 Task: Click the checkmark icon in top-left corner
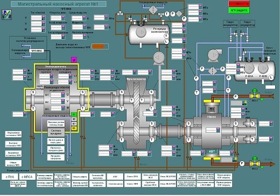point(6,14)
